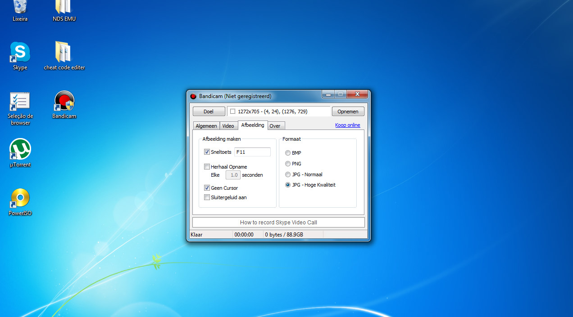573x317 pixels.
Task: Select the PNG format radio button
Action: (x=288, y=164)
